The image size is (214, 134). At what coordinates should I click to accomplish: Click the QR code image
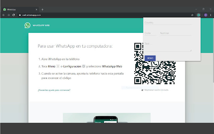[155, 63]
